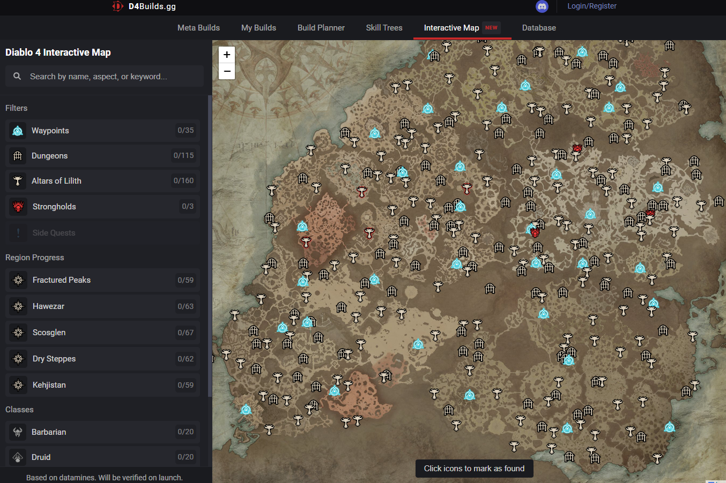Click the Scosglen region icon
Screen dimensions: 726x483
(18, 333)
